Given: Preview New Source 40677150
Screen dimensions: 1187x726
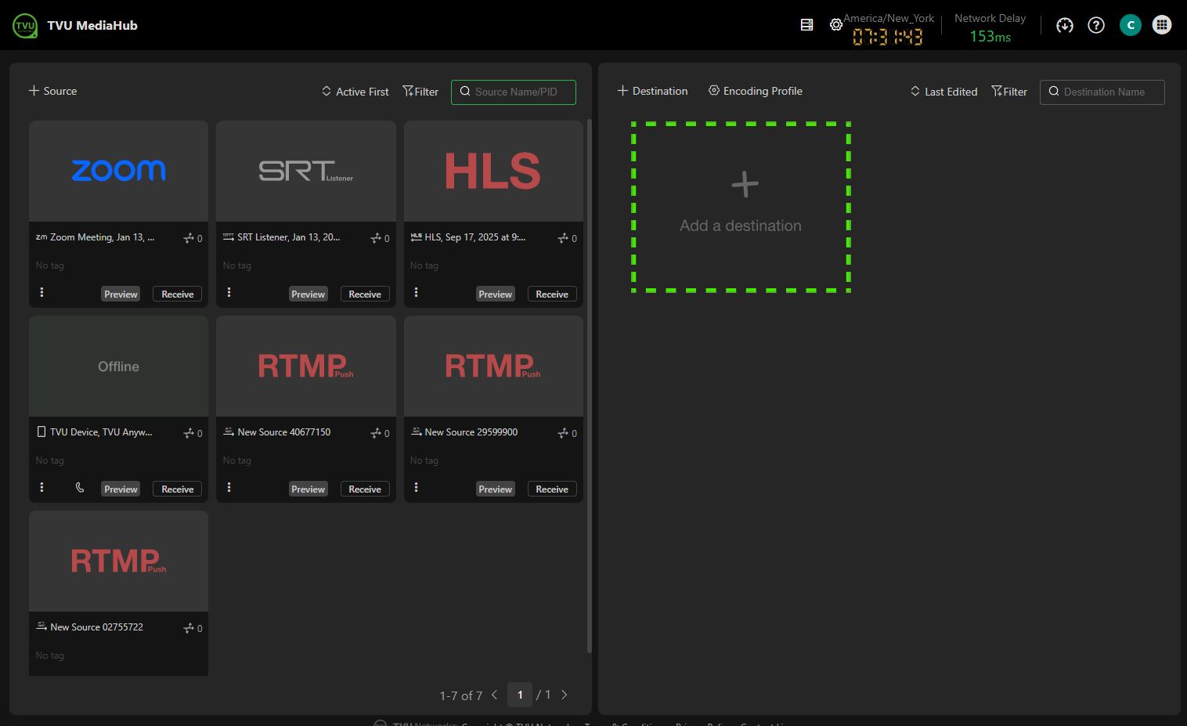Looking at the screenshot, I should point(308,489).
